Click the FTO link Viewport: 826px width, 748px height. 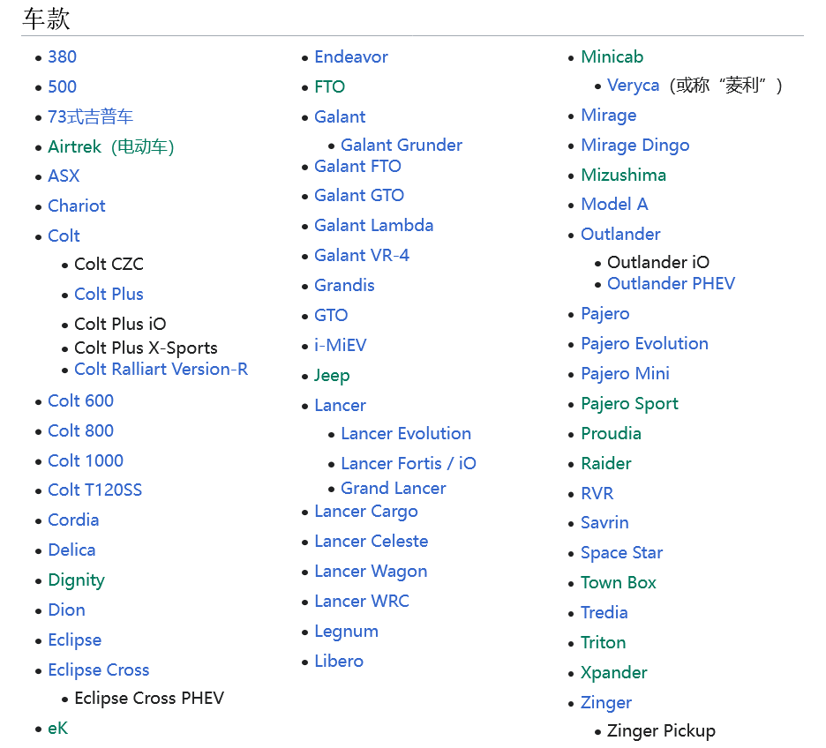[330, 86]
